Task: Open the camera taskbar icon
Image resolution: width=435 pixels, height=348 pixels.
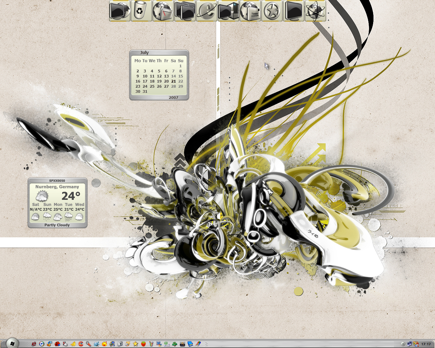Action: point(120,344)
